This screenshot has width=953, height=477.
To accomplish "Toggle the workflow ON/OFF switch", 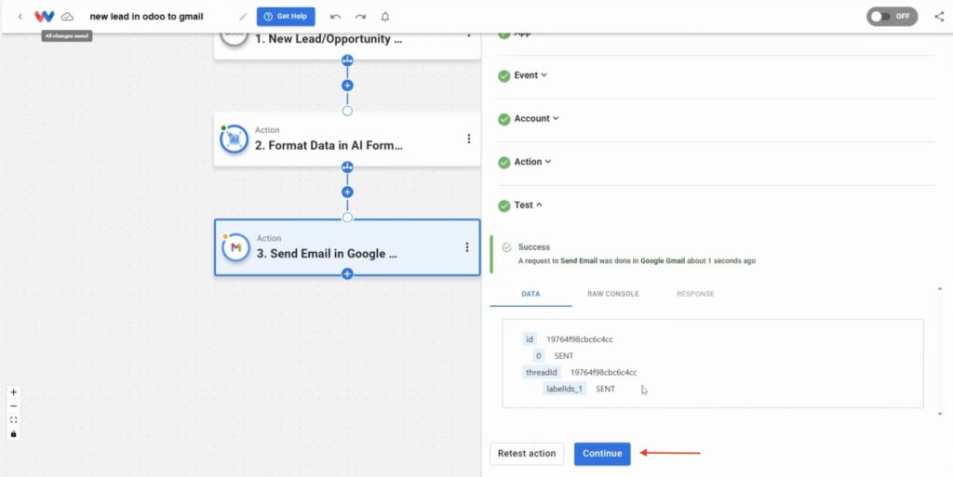I will coord(893,17).
